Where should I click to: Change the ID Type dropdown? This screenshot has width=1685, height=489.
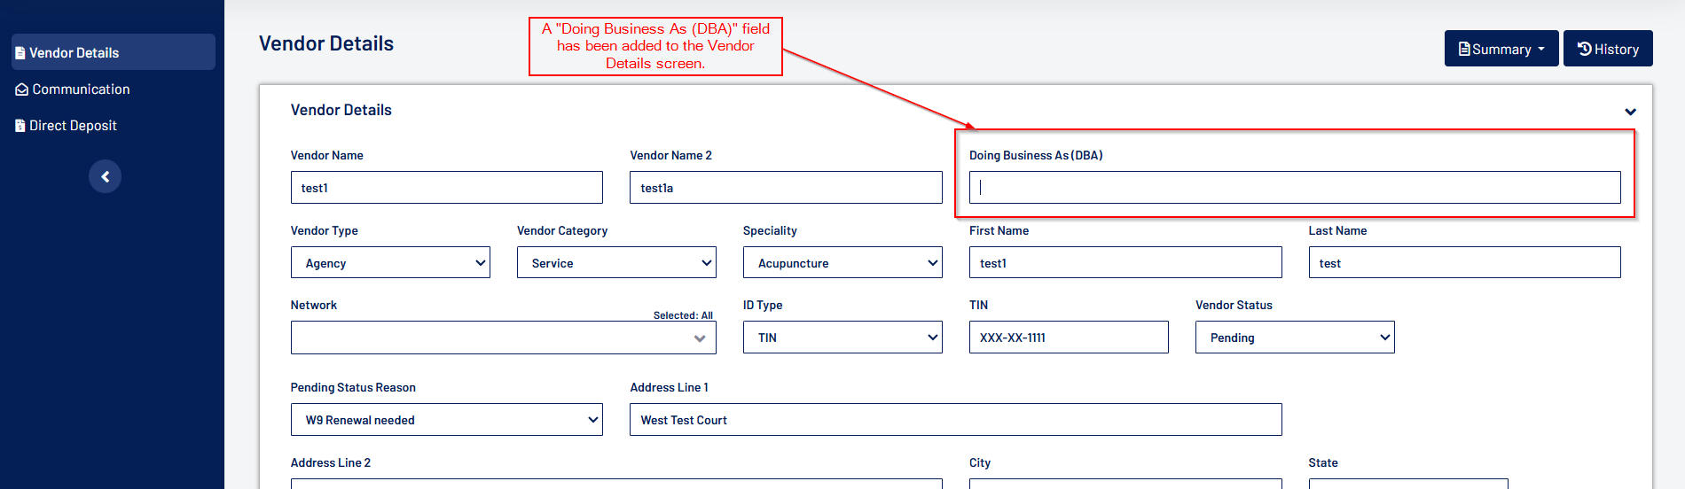pyautogui.click(x=842, y=338)
